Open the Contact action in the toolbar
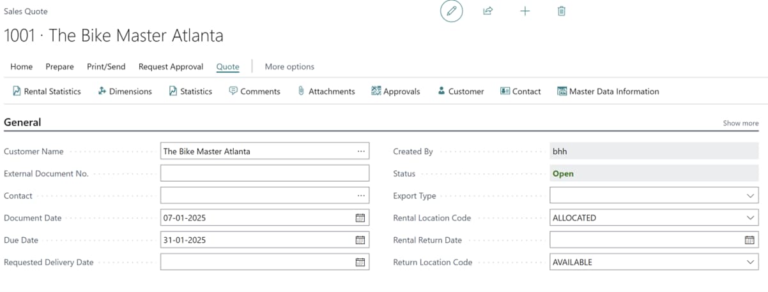The height and width of the screenshot is (292, 768). pyautogui.click(x=520, y=91)
